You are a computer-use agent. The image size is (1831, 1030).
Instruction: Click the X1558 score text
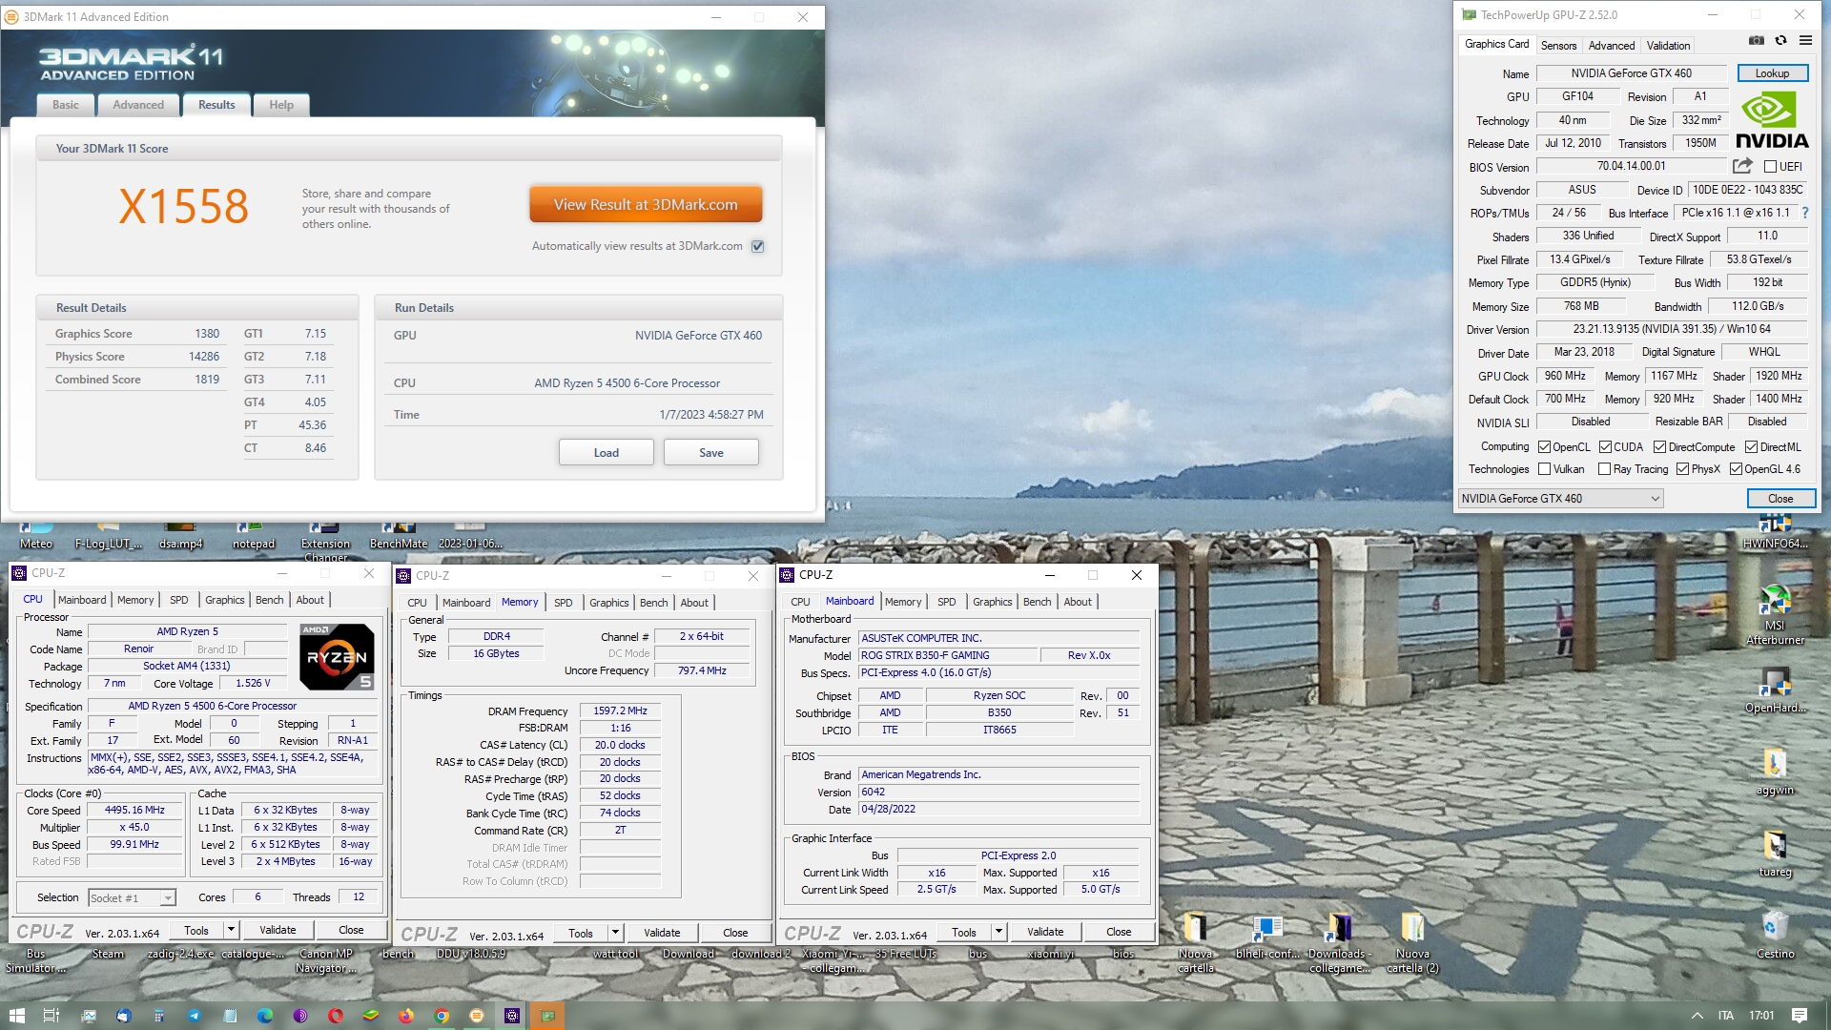(x=183, y=206)
